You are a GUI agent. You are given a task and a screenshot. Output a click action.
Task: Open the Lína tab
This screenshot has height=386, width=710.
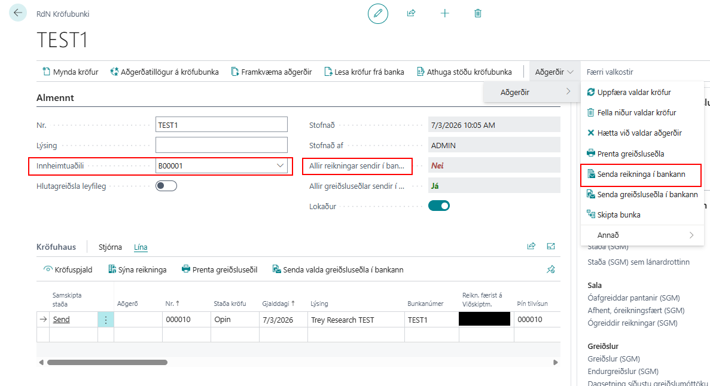pos(141,247)
